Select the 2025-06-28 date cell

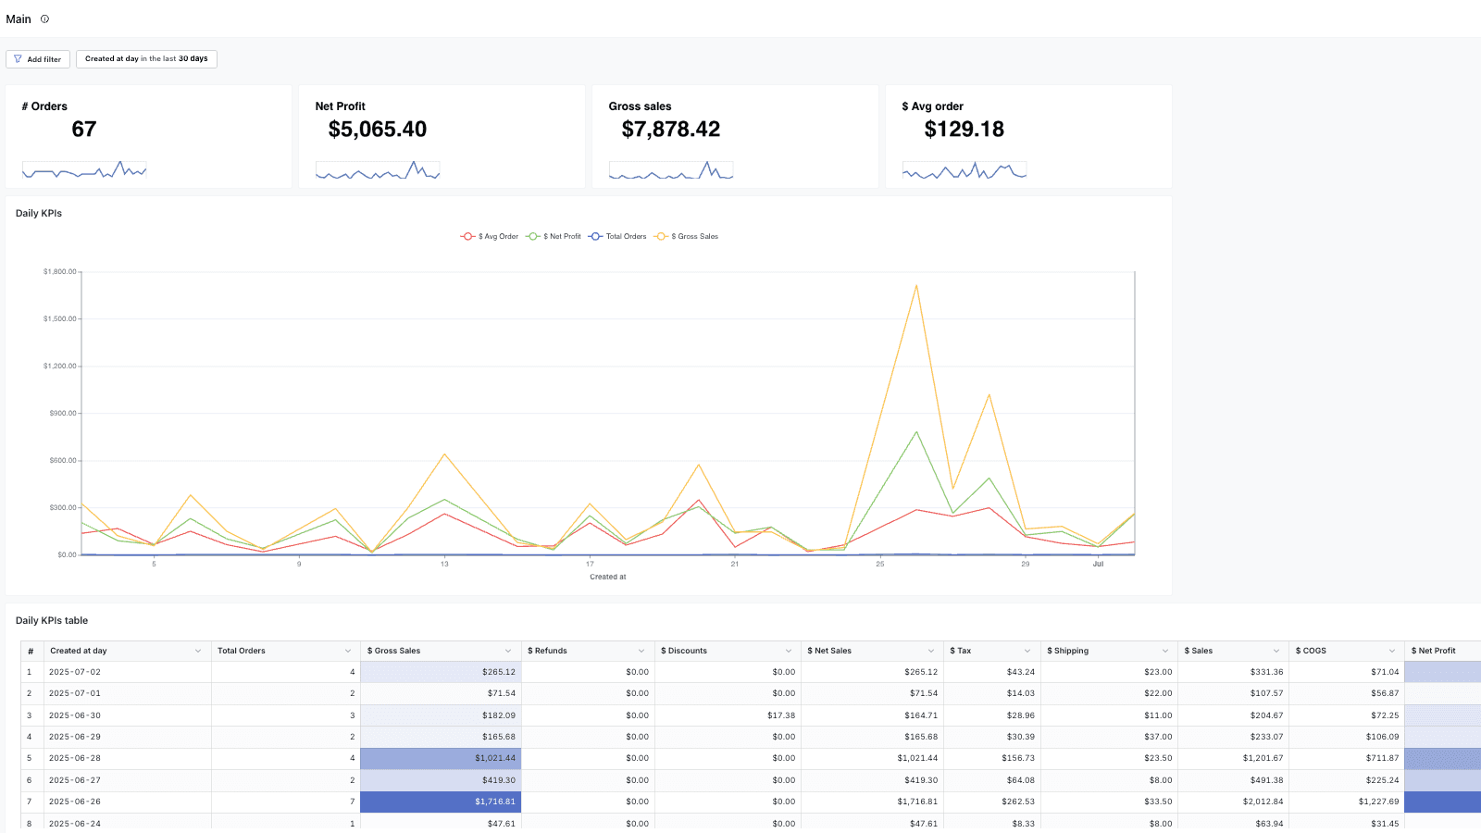[75, 758]
